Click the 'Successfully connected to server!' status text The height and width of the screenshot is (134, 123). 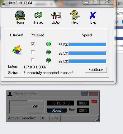pyautogui.click(x=48, y=73)
